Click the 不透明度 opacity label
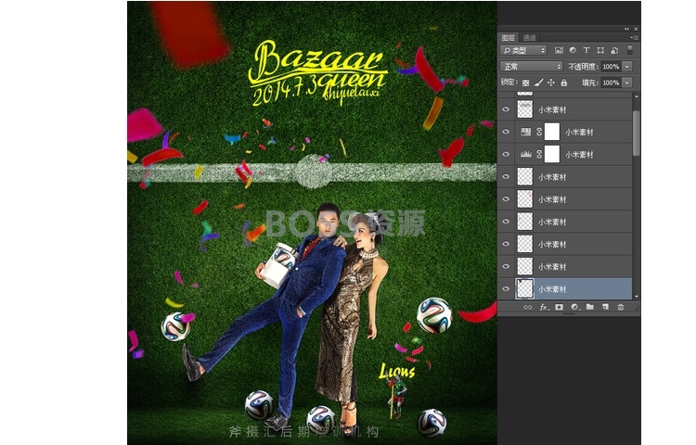696x445 pixels. point(583,67)
